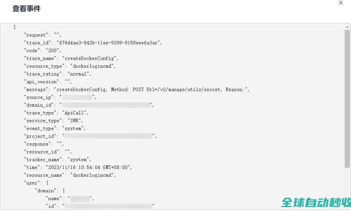Screen dimensions: 351x211
Task: Close the 查看事件 dialog
Action: pyautogui.click(x=340, y=3)
